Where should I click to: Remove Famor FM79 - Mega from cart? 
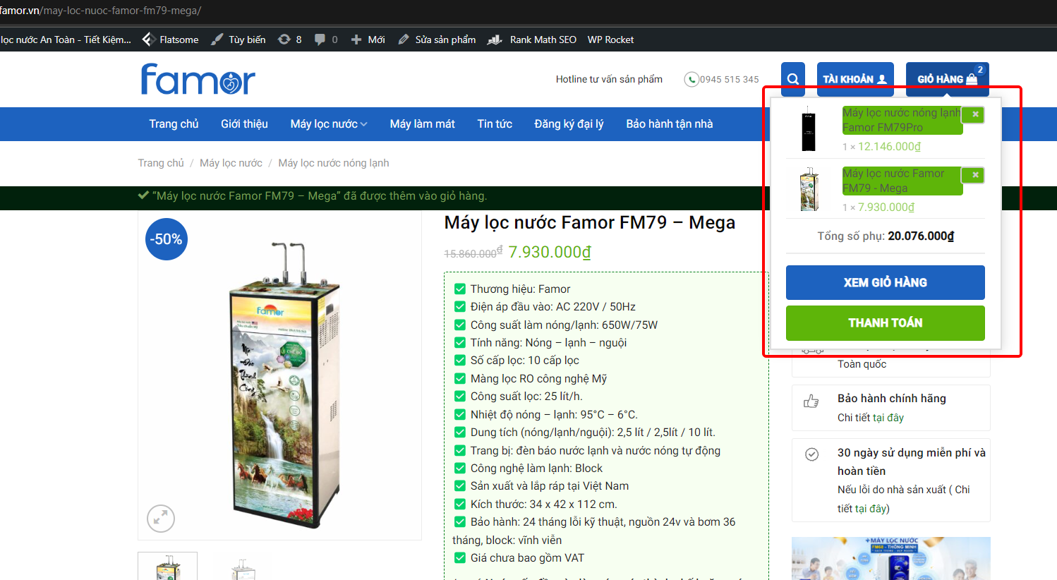[x=975, y=175]
